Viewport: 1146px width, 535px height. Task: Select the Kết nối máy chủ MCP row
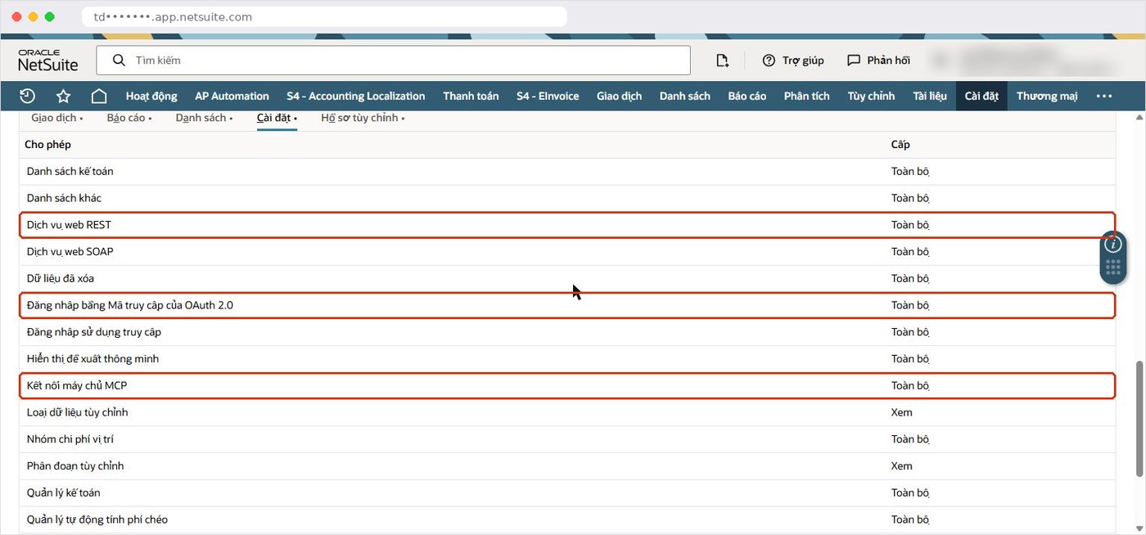click(567, 385)
